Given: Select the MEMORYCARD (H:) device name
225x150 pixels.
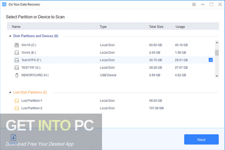Looking at the screenshot, I should [x=35, y=75].
